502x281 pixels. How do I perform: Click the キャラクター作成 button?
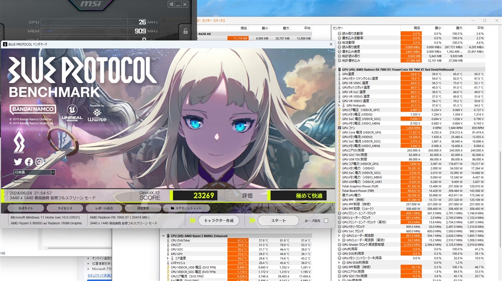[219, 221]
